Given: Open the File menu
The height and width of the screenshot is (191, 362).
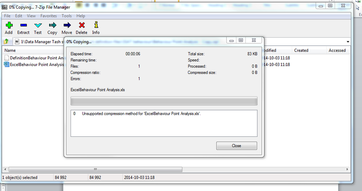Looking at the screenshot, I should pyautogui.click(x=7, y=16).
